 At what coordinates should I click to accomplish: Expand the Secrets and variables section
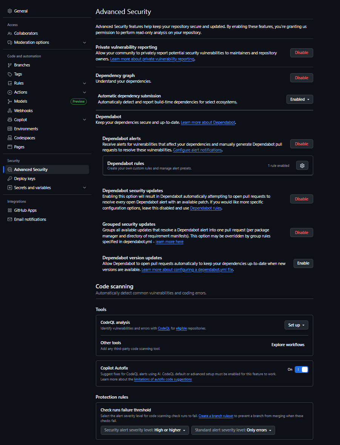click(85, 188)
